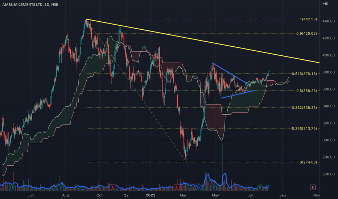Select the 0.382(338.35) Fibonacci label
The width and height of the screenshot is (338, 199).
[304, 107]
